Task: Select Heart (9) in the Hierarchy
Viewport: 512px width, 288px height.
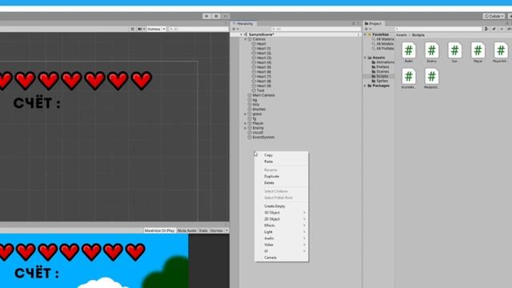Action: click(x=262, y=86)
